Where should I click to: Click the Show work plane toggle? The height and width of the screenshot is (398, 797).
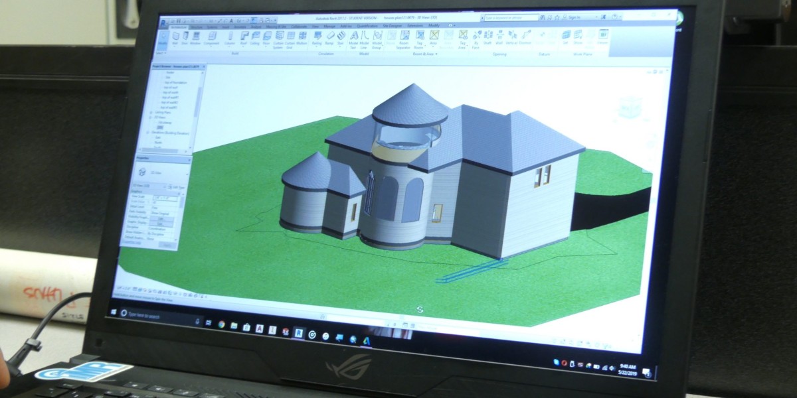click(578, 38)
